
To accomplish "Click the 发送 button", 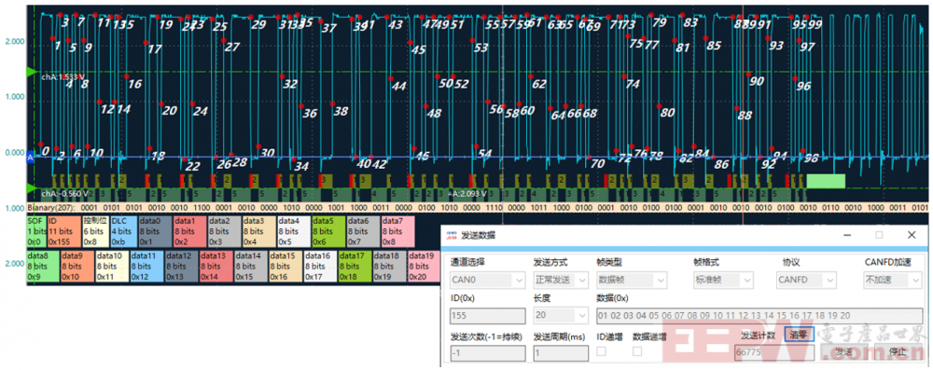I will click(x=843, y=351).
